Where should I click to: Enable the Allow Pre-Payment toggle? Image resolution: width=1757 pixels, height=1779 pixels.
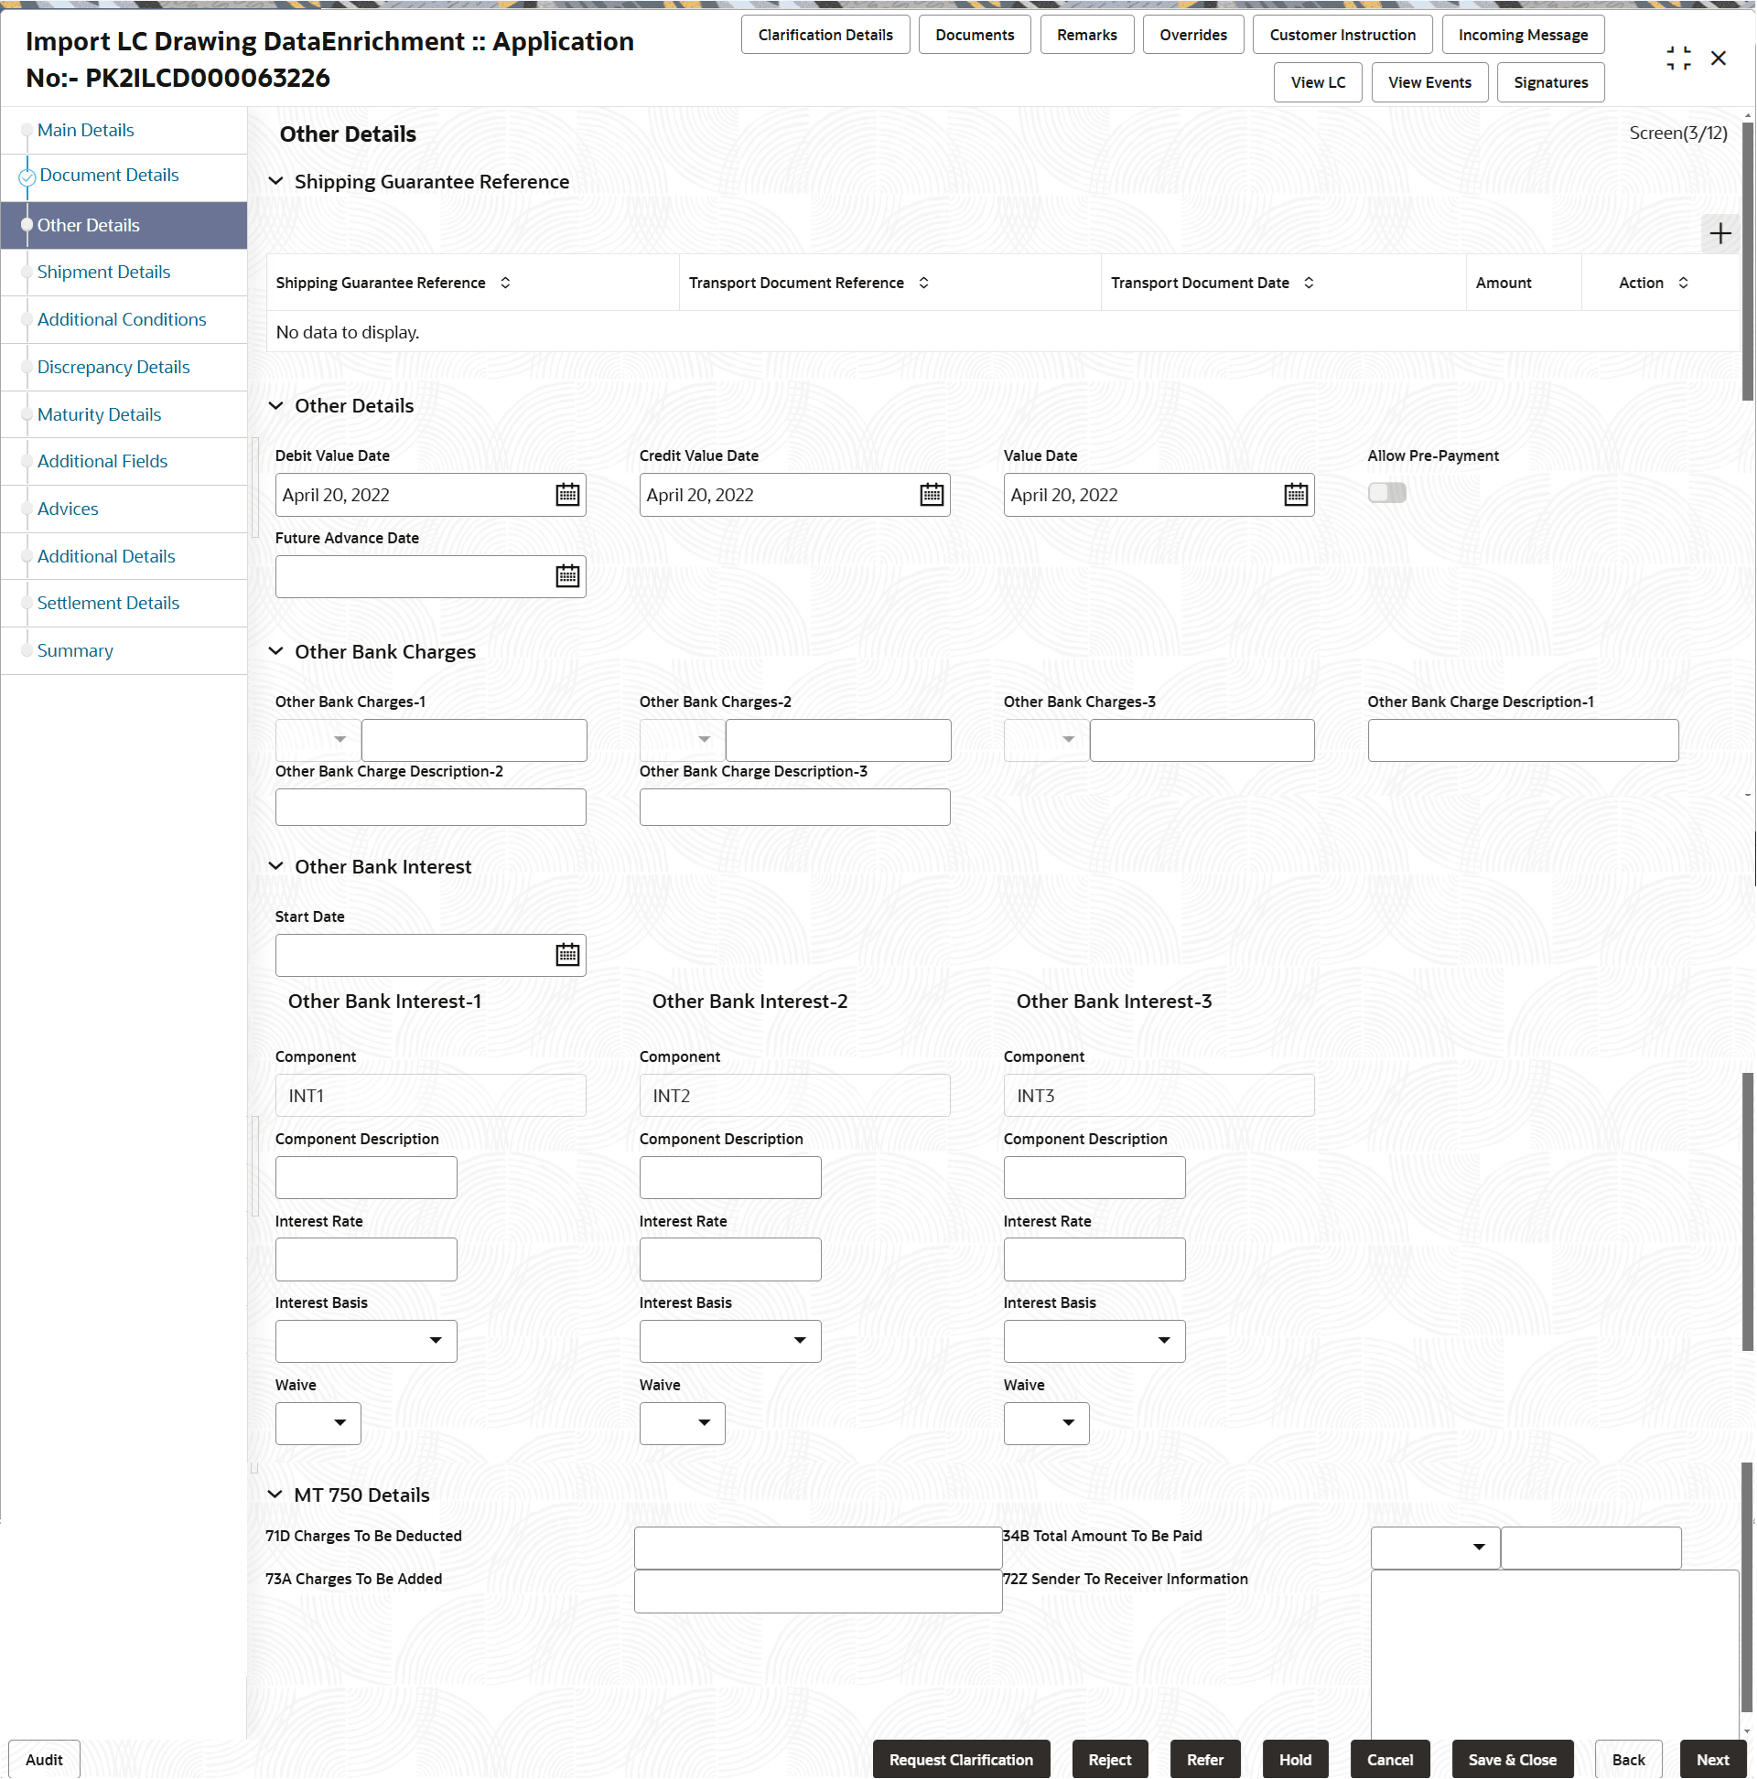tap(1386, 493)
